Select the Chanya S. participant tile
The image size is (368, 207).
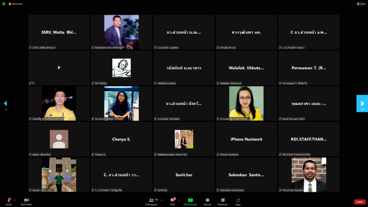pyautogui.click(x=121, y=139)
